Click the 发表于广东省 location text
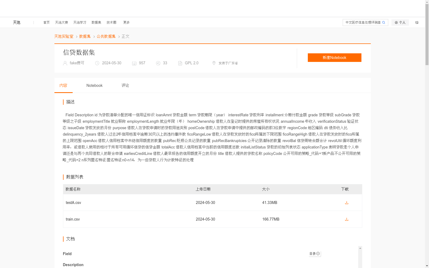The width and height of the screenshot is (429, 268). point(228,63)
